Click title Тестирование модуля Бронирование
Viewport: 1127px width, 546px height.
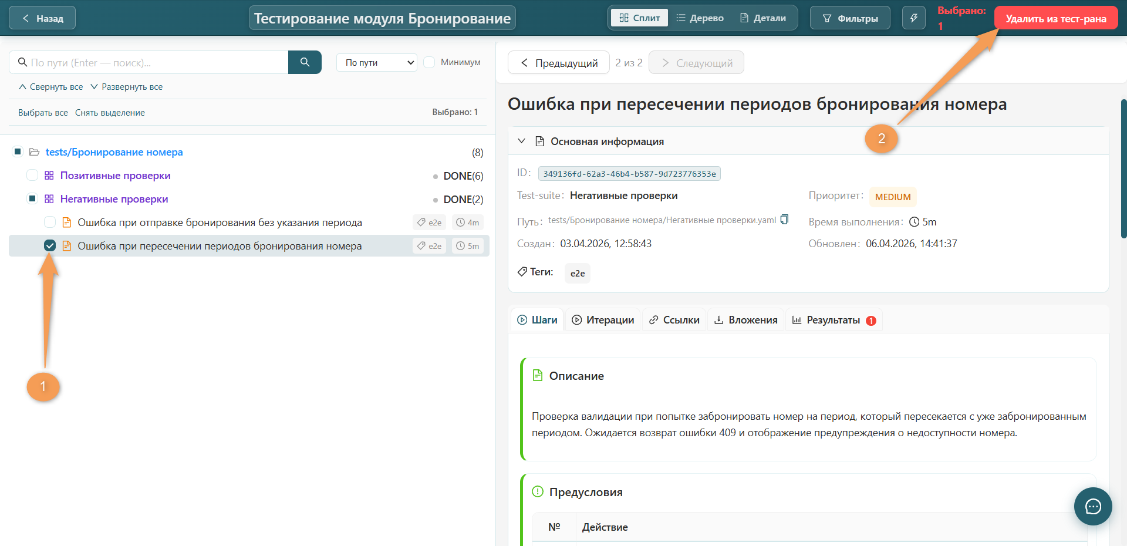tap(382, 18)
